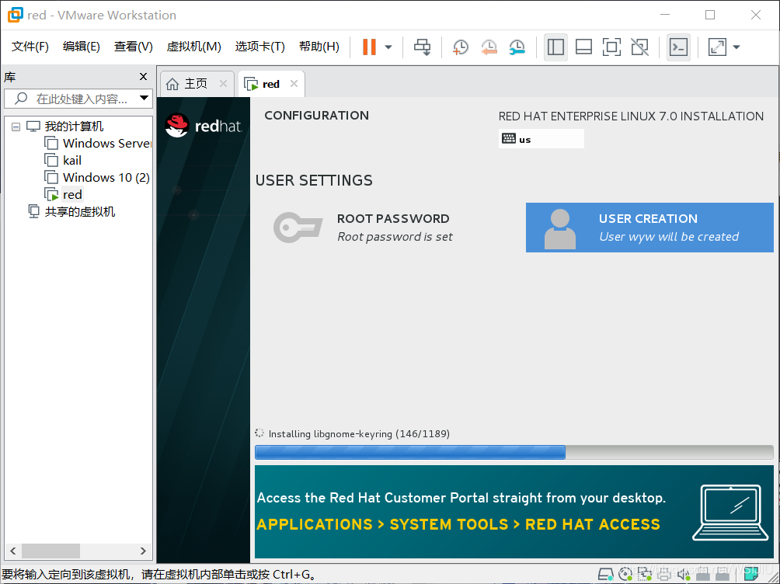The image size is (780, 584).
Task: Click the hard disk status bar icon
Action: point(605,575)
